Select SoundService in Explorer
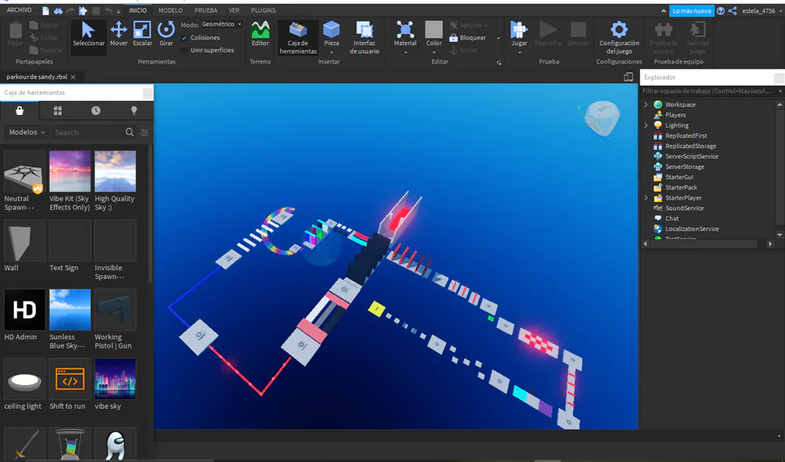This screenshot has width=785, height=462. 684,207
